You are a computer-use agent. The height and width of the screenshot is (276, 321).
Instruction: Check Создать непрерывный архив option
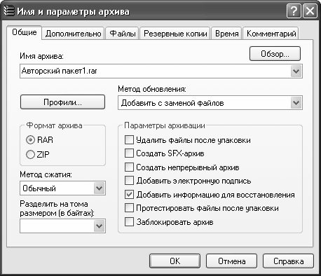pos(129,167)
